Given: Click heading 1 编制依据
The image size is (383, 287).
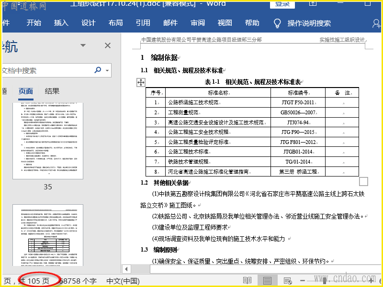Looking at the screenshot, I should point(159,57).
